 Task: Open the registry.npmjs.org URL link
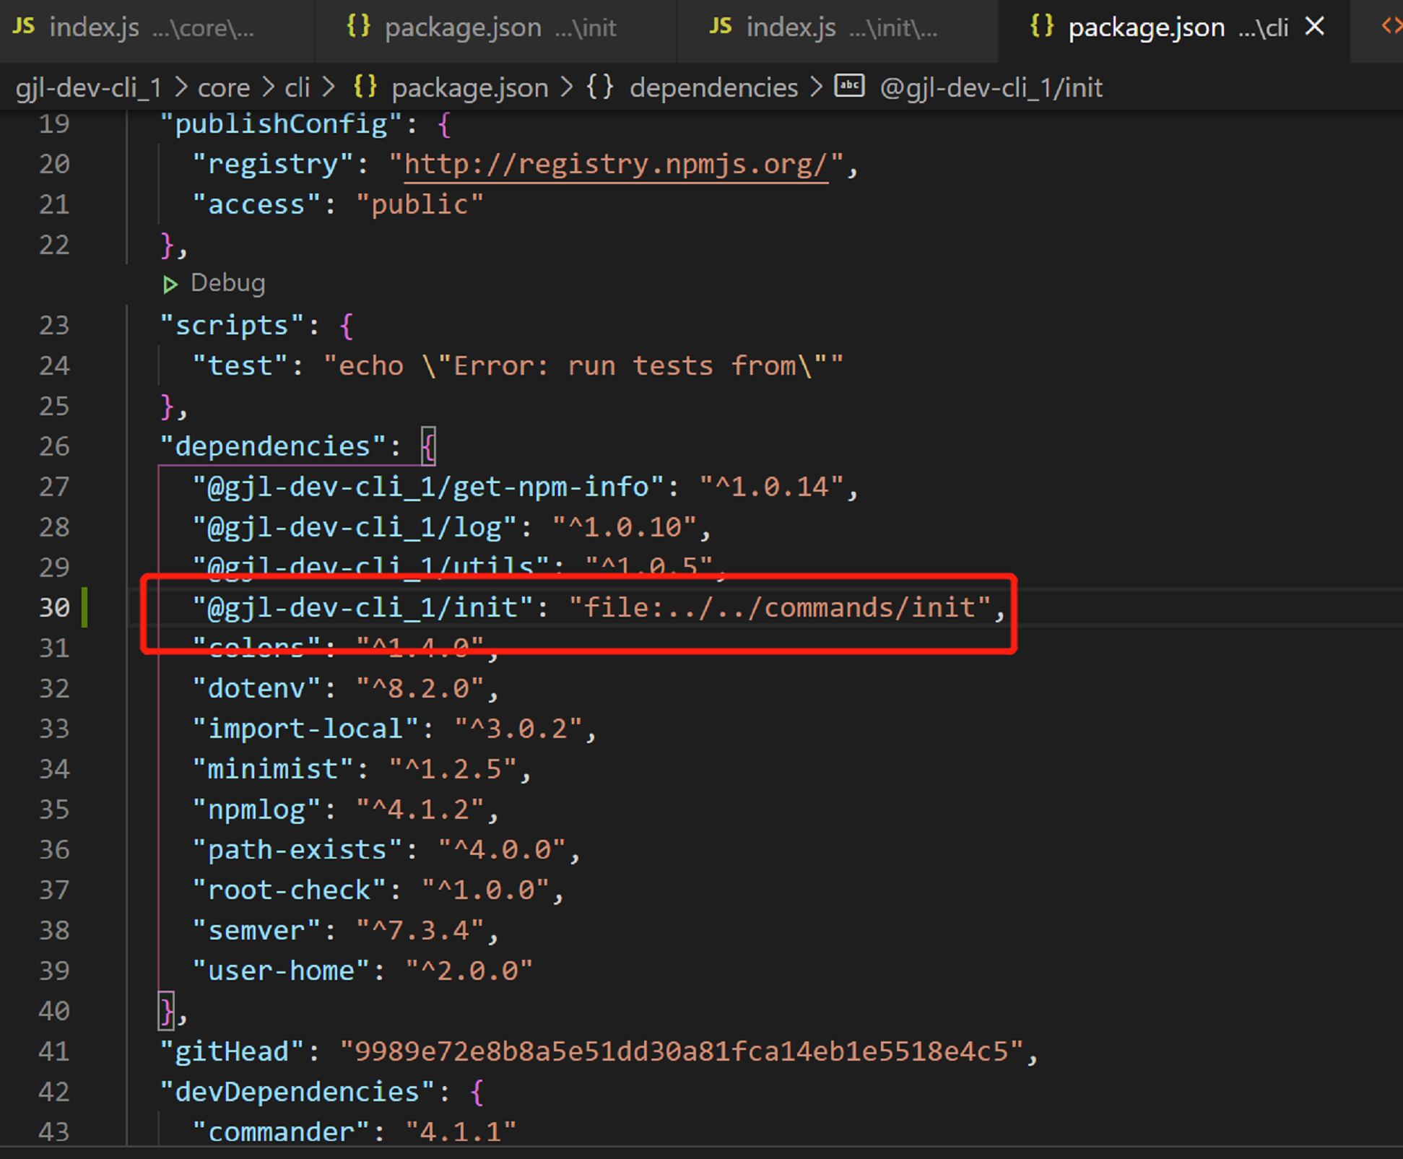point(615,165)
